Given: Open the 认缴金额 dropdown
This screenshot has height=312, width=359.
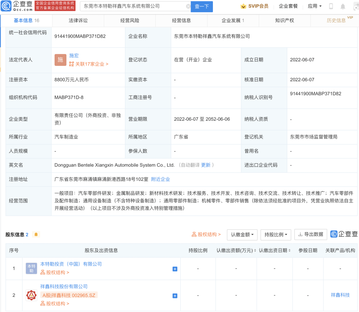Looking at the screenshot, I should click(x=242, y=235).
